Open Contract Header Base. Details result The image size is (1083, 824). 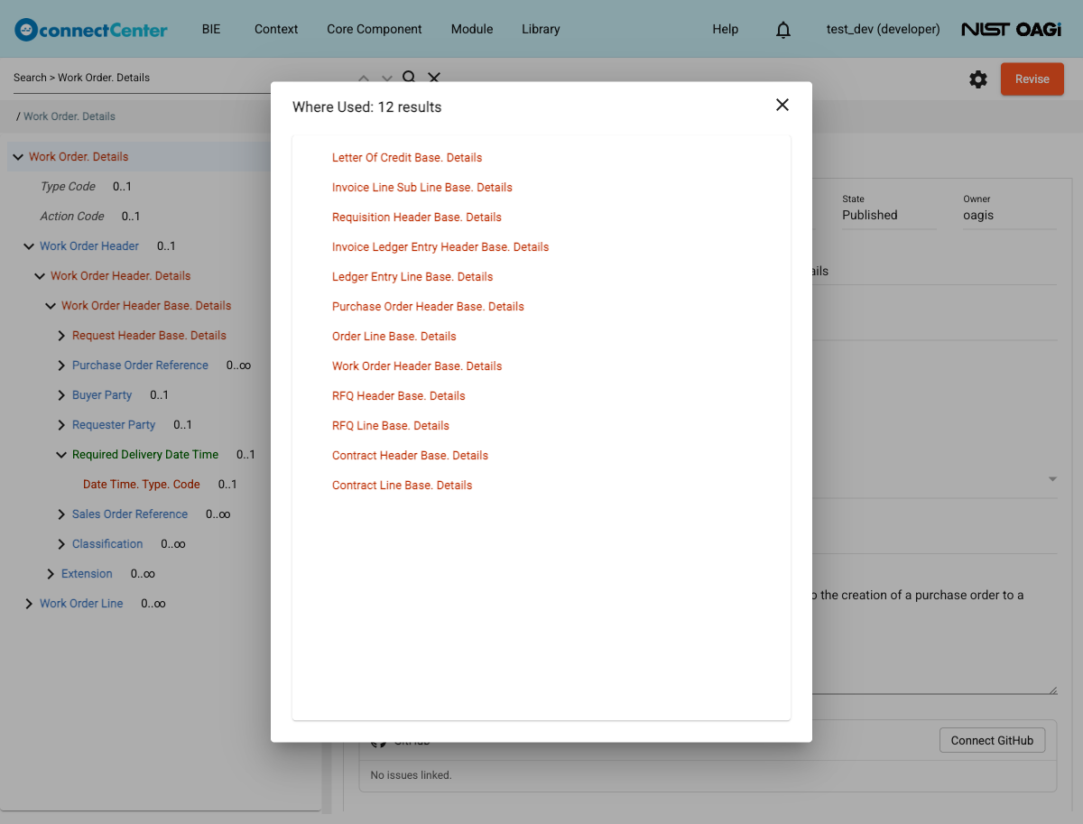point(410,456)
